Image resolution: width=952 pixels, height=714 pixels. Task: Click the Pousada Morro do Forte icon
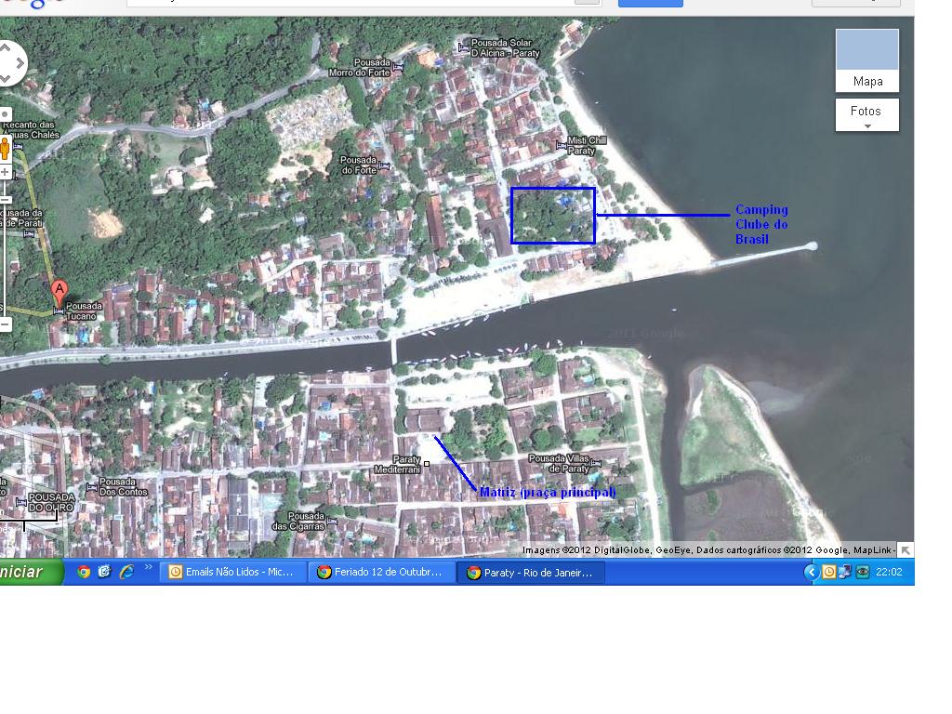click(398, 67)
